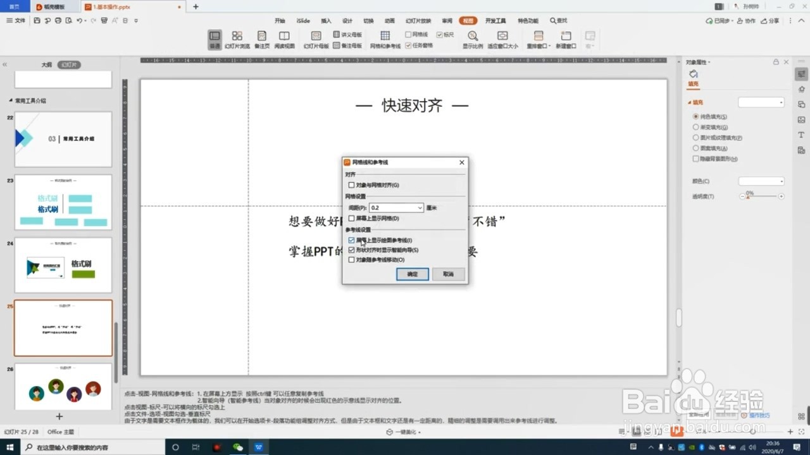Screen dimensions: 810x455
Task: Click the 透明度 slider handle
Action: (x=747, y=197)
